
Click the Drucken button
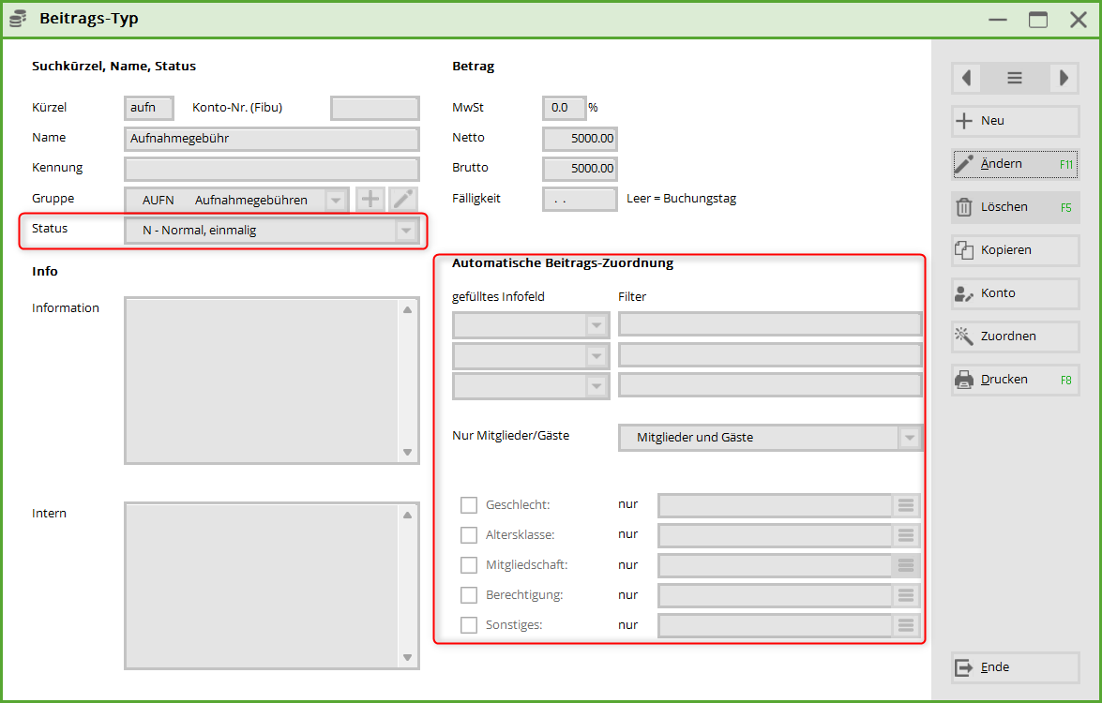click(x=1015, y=380)
